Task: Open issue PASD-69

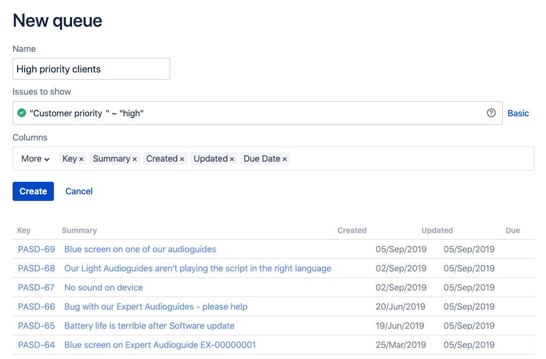Action: (36, 249)
